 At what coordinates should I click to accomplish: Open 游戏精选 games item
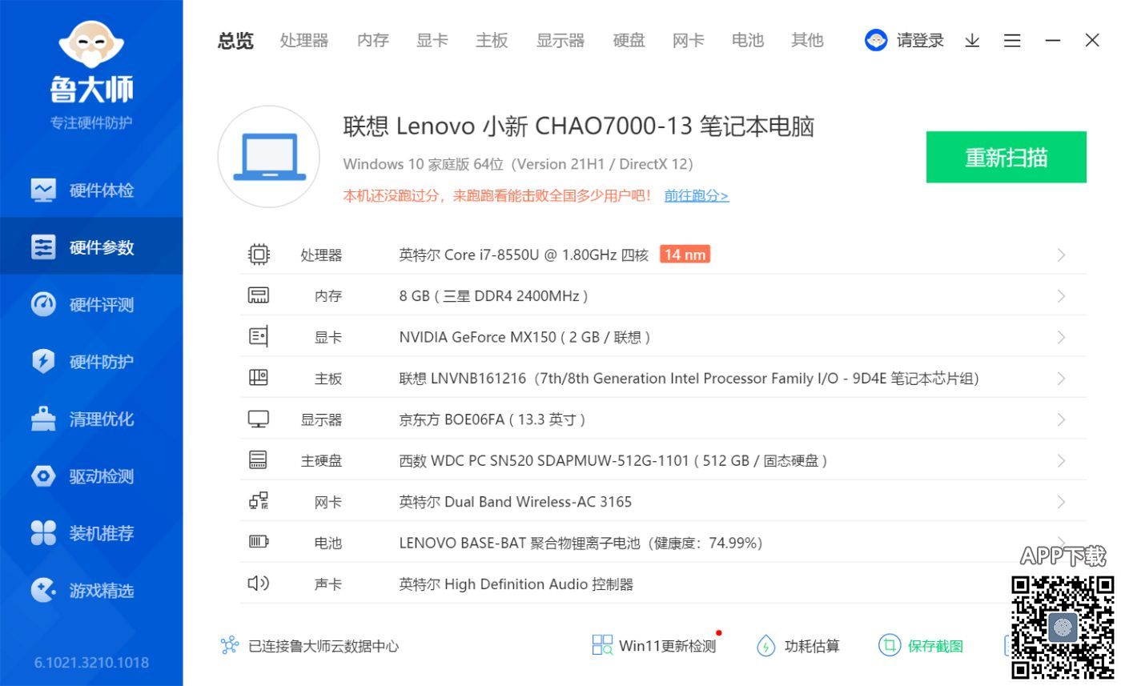point(100,592)
